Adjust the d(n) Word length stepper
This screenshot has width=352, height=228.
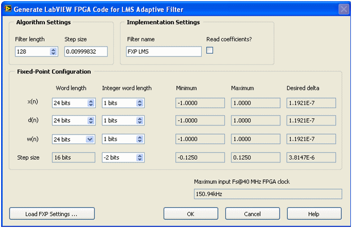coord(90,121)
